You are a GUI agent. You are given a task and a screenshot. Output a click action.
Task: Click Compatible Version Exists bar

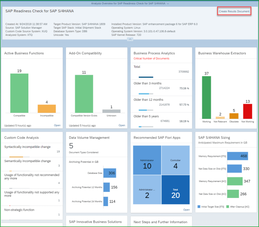point(84,94)
